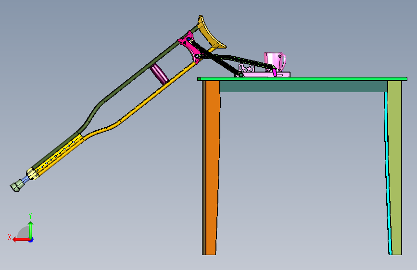Click the red X axis arrow of the triad
The height and width of the screenshot is (270, 417).
tap(21, 240)
